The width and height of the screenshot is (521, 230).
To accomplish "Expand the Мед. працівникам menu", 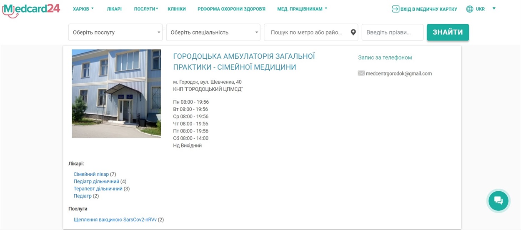I will (302, 9).
